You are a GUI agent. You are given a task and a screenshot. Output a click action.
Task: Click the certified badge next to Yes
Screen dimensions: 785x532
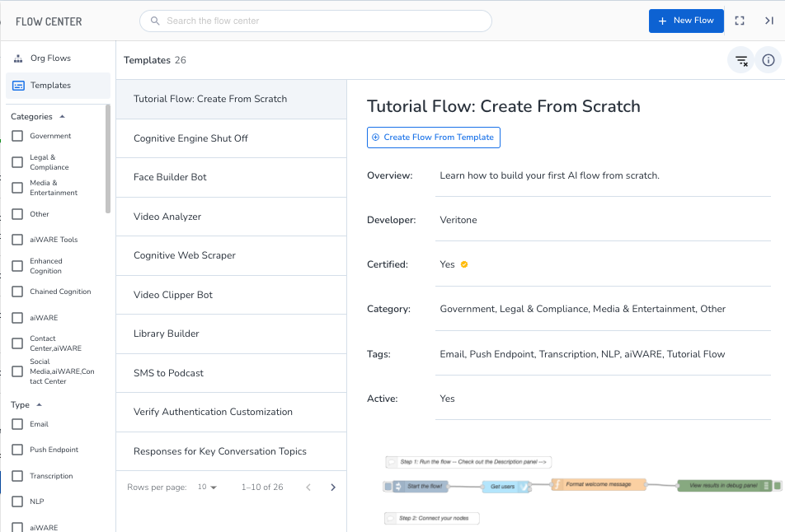(x=465, y=264)
